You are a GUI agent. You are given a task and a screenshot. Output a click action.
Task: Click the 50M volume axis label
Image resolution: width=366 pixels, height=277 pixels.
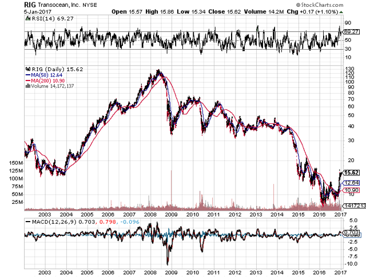tap(17, 194)
